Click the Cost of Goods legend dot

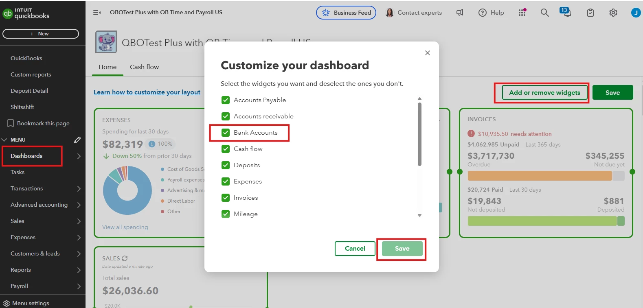tap(162, 169)
